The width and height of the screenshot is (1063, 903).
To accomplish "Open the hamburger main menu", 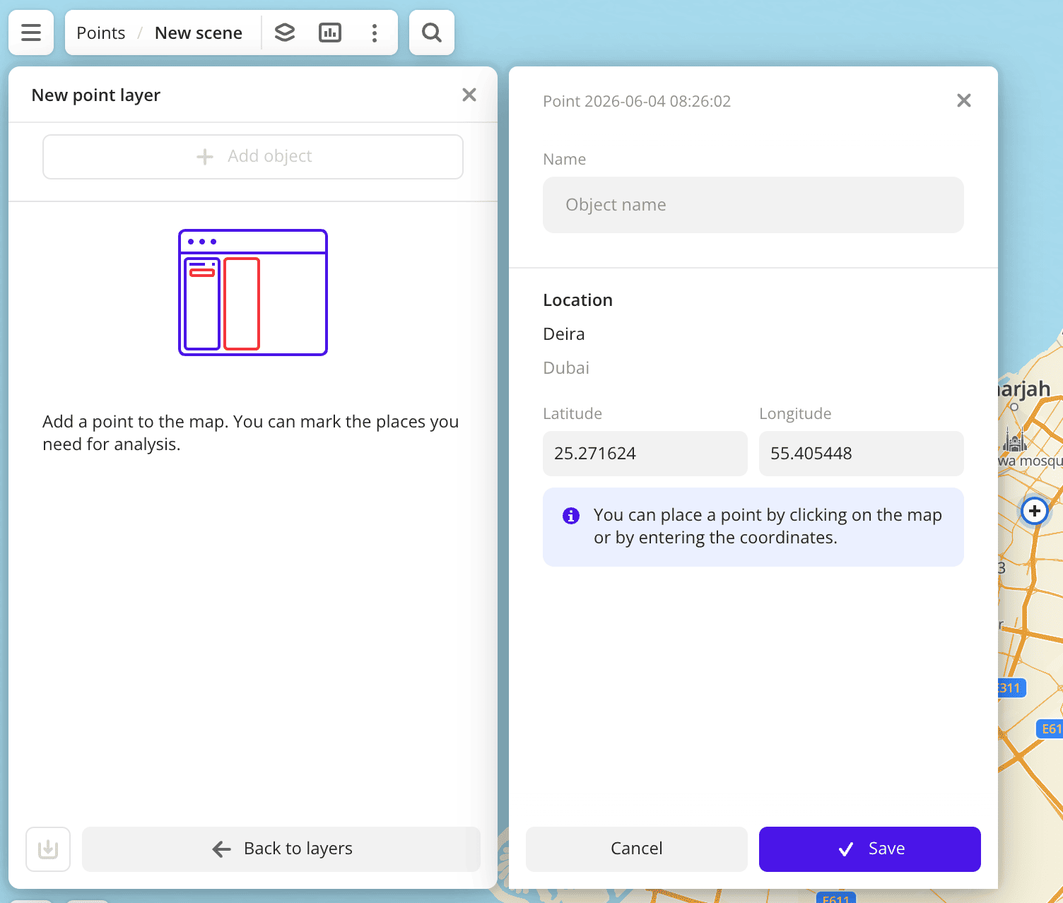I will click(31, 33).
